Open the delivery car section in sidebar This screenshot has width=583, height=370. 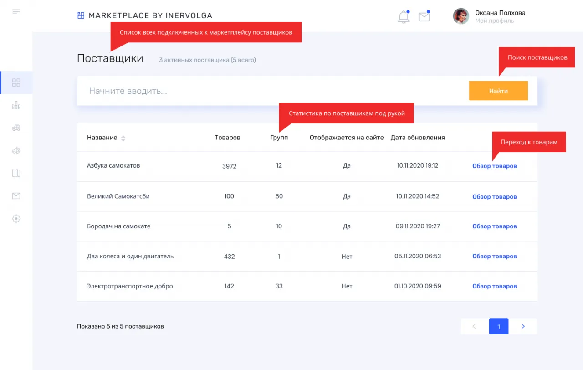[16, 128]
